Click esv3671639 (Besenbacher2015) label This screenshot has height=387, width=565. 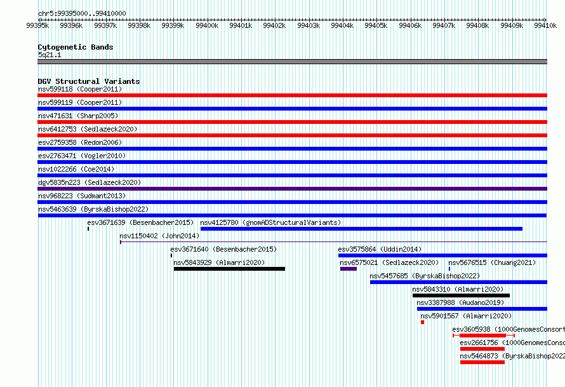140,222
